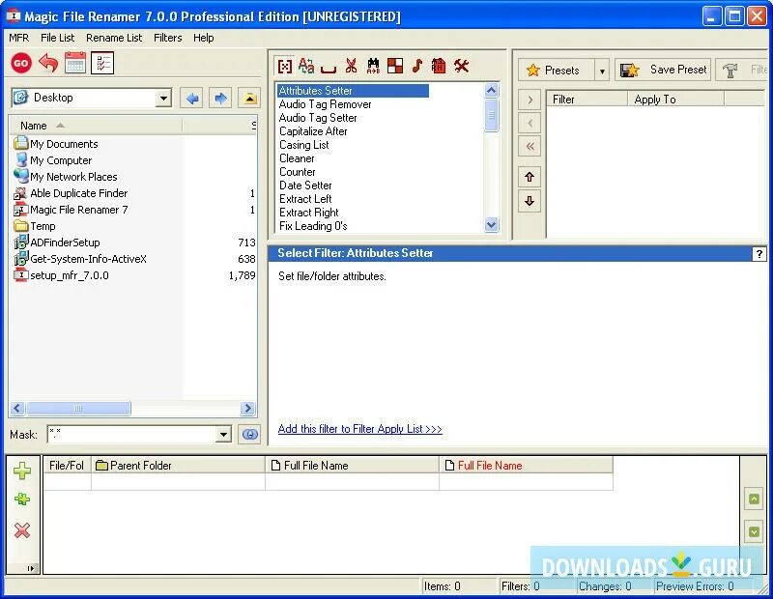Screen dimensions: 773x599
Task: Click the horizontal scrollbar thumb in file list
Action: tap(79, 409)
